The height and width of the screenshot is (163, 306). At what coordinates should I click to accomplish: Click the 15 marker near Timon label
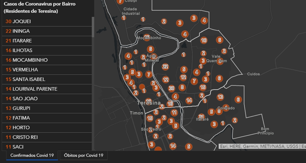[150, 118]
